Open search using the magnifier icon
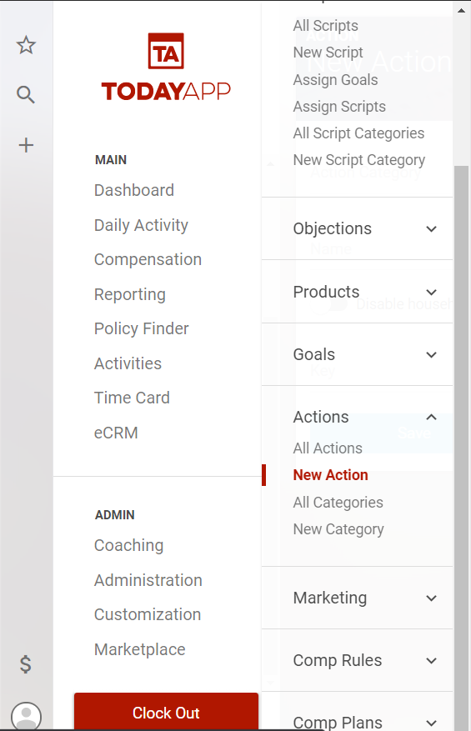The width and height of the screenshot is (471, 731). click(26, 95)
